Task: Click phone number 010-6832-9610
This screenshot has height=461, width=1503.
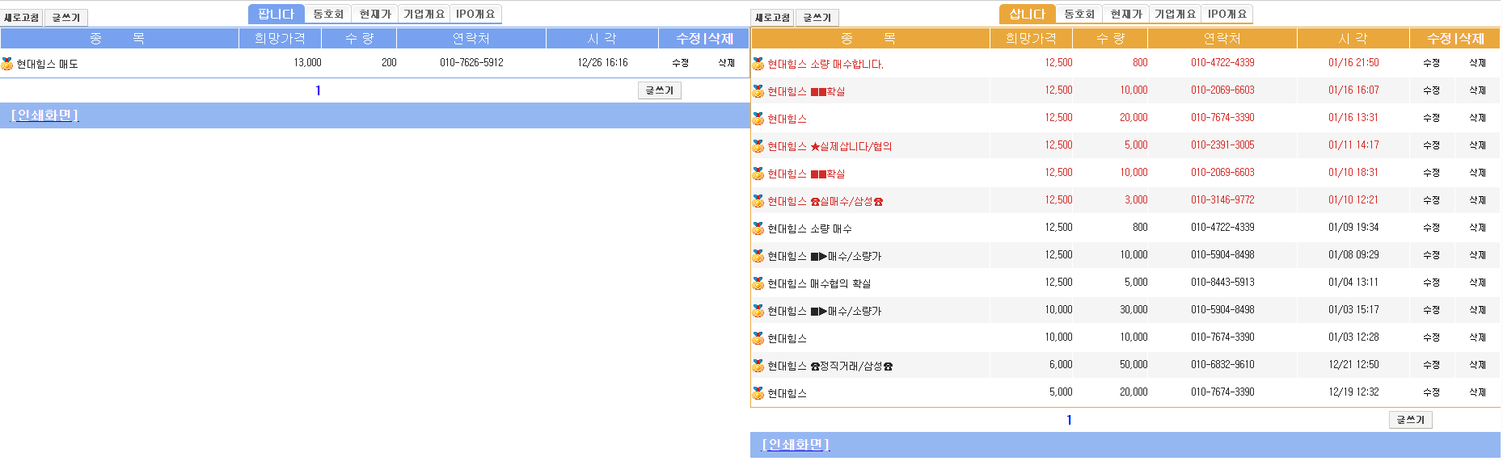Action: (1222, 365)
